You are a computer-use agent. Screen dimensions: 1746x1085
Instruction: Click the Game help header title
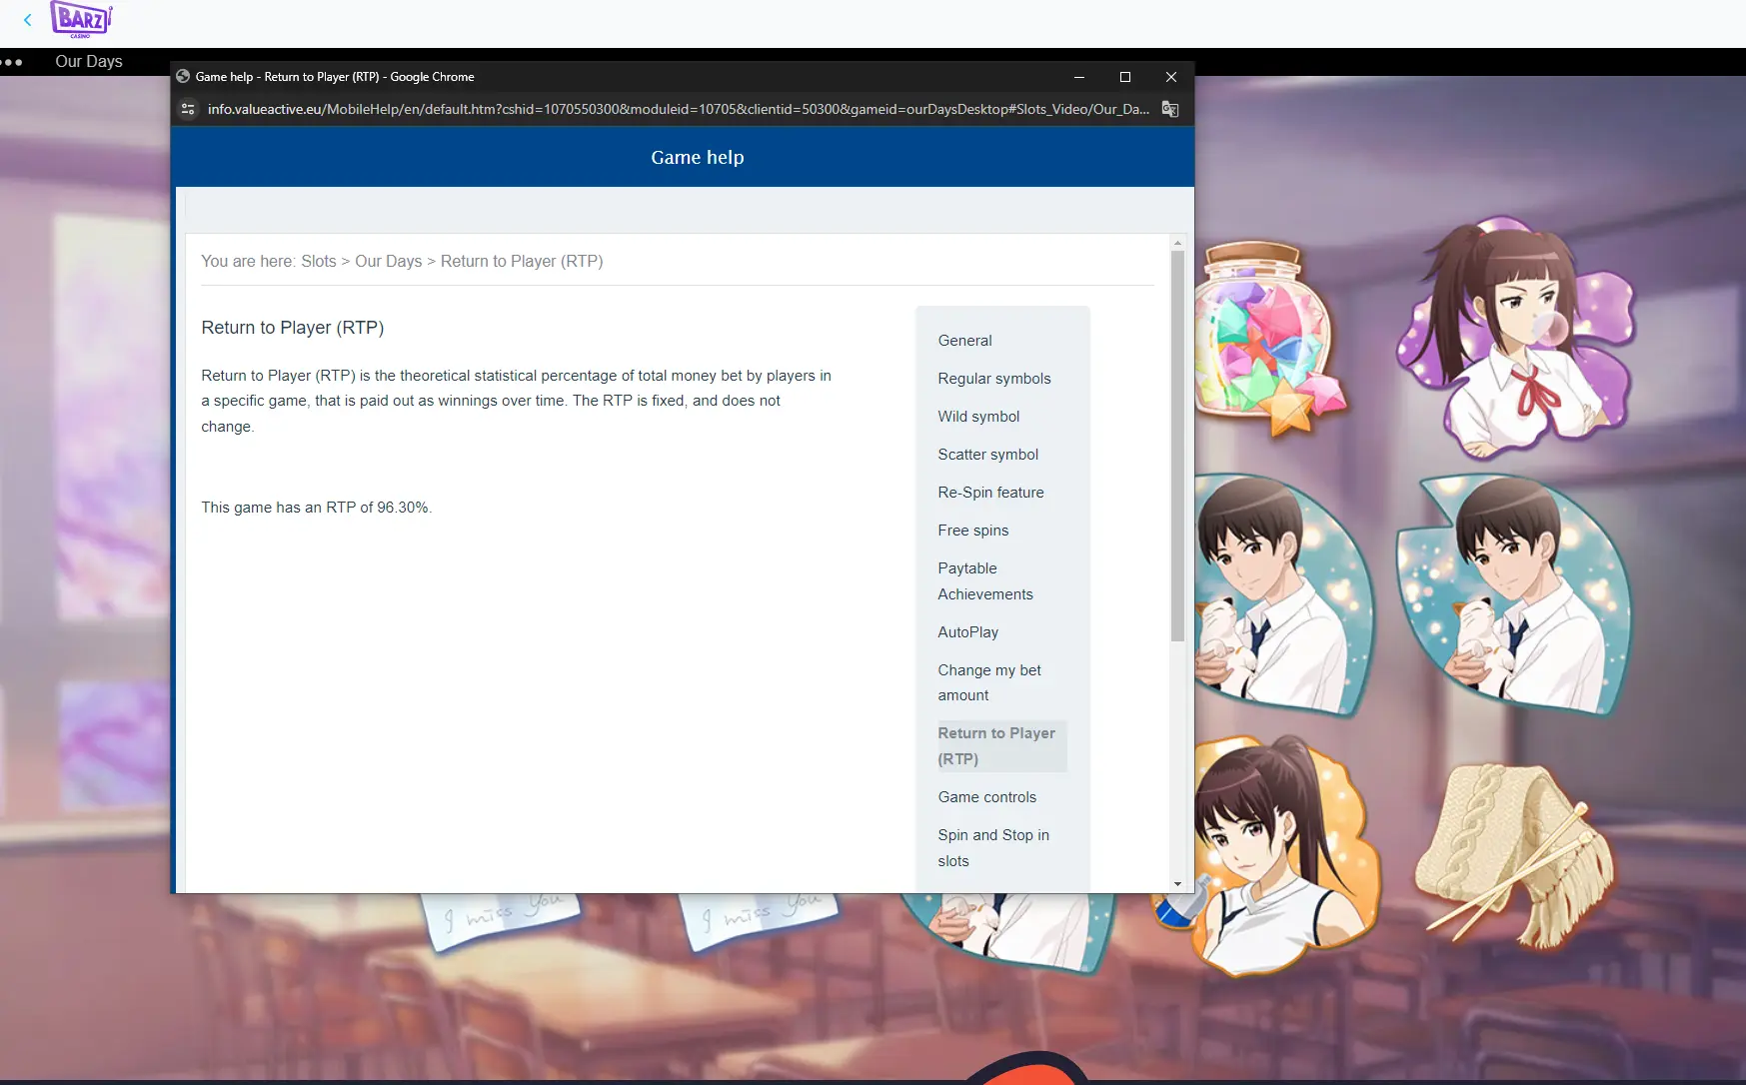[x=698, y=157]
